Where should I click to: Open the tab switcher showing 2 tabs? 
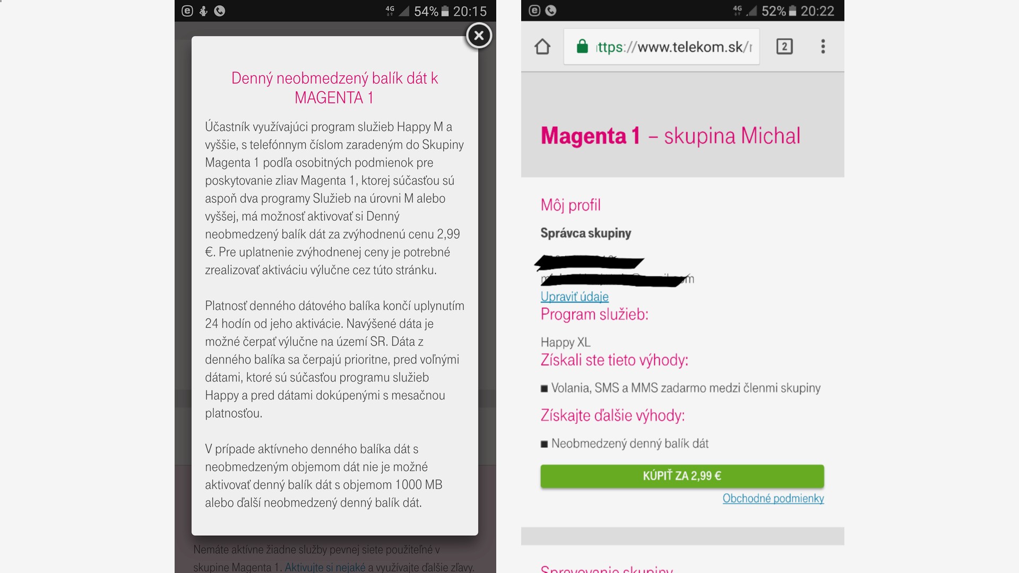(784, 47)
